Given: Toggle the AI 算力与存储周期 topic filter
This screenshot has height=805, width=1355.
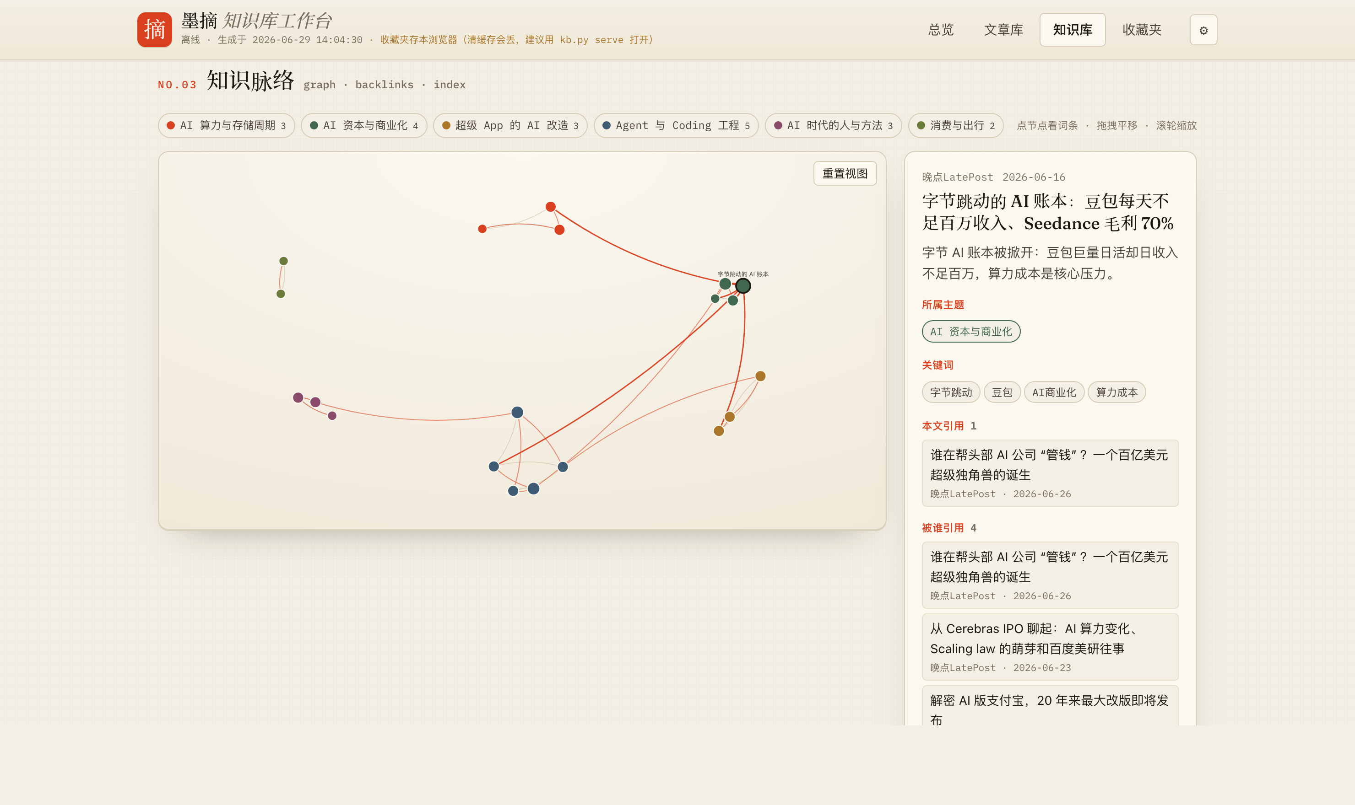Looking at the screenshot, I should click(226, 125).
